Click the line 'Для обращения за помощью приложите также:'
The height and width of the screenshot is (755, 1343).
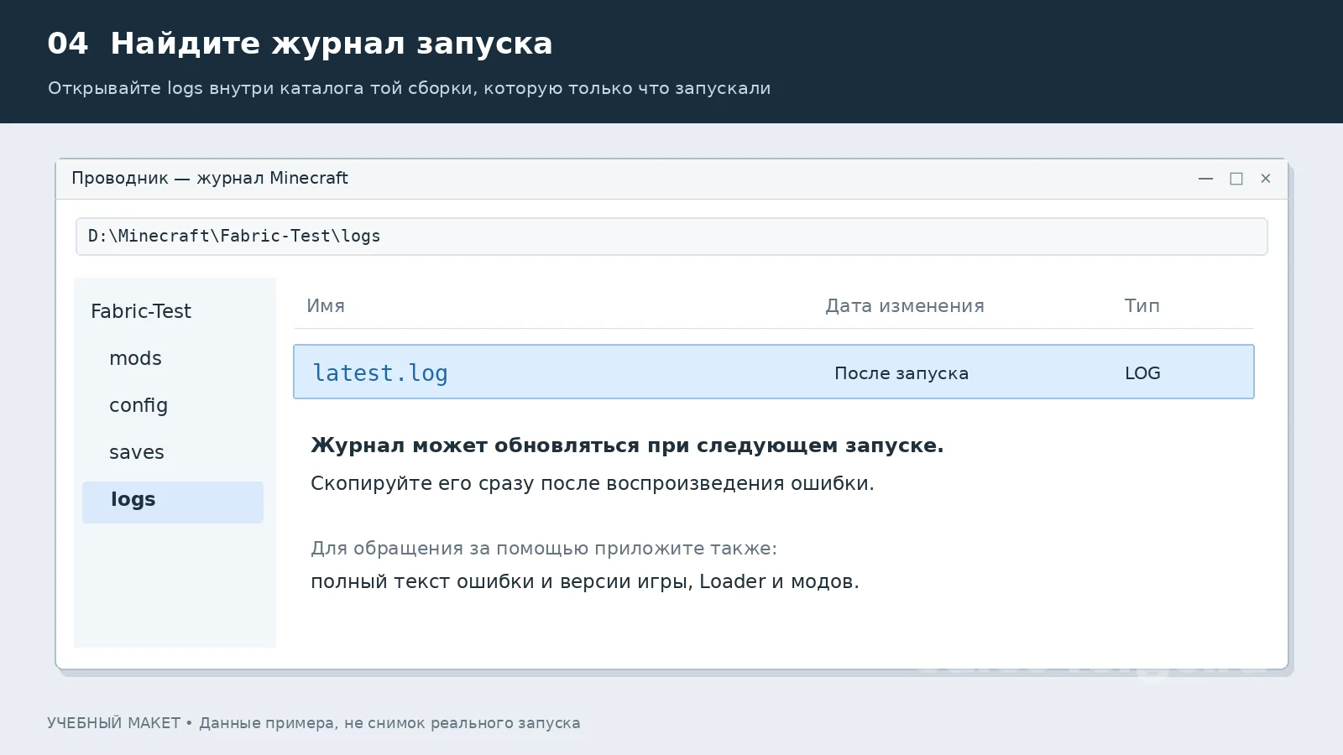coord(544,549)
